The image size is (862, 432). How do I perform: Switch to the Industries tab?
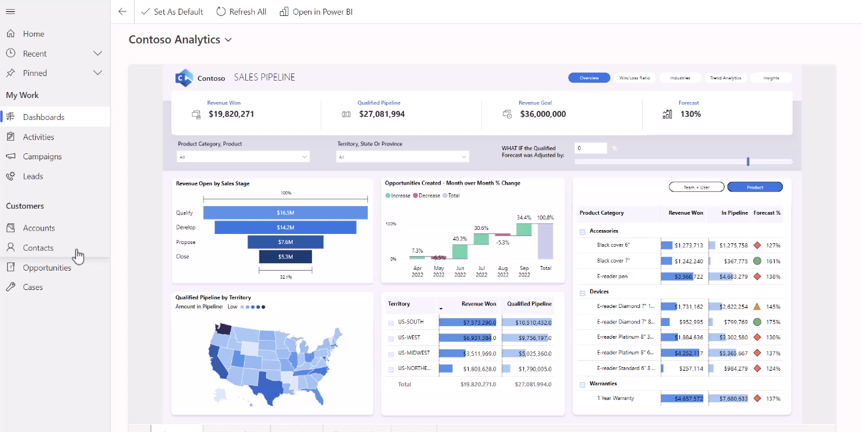[680, 78]
